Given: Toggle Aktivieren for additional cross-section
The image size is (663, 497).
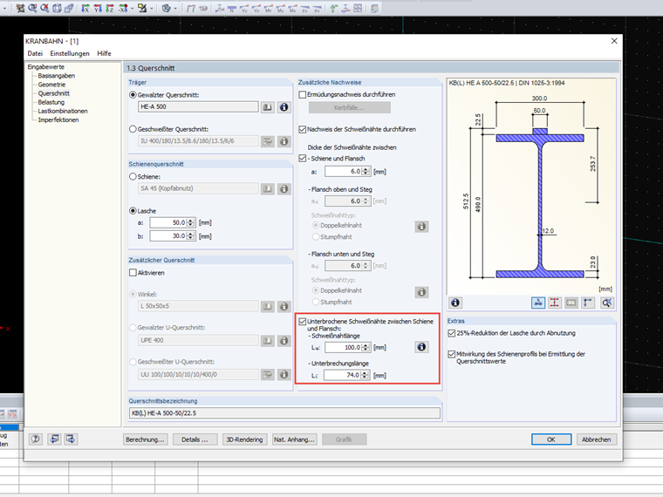Looking at the screenshot, I should tap(133, 273).
